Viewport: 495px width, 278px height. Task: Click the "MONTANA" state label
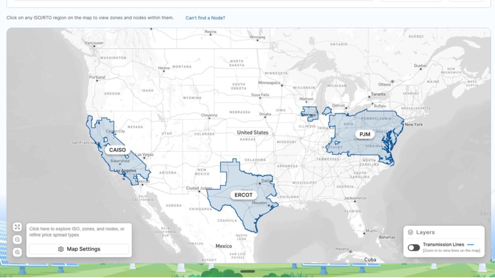(x=182, y=67)
